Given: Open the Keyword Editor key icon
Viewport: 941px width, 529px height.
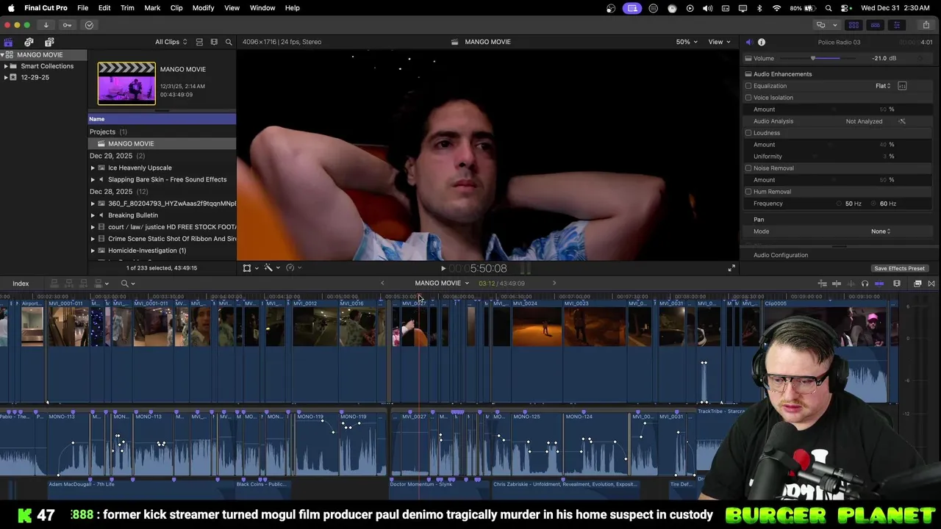Looking at the screenshot, I should [67, 25].
